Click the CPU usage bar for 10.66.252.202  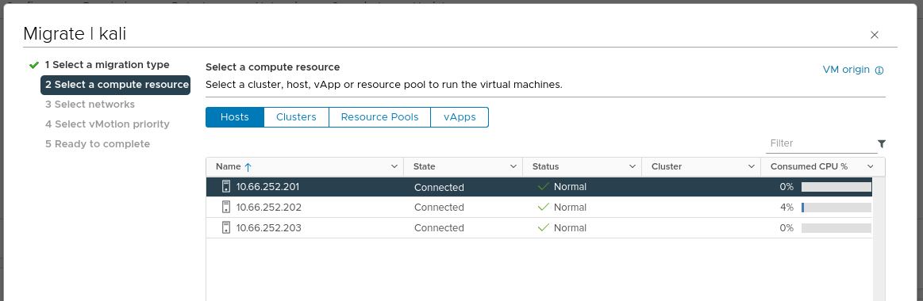[x=836, y=208]
